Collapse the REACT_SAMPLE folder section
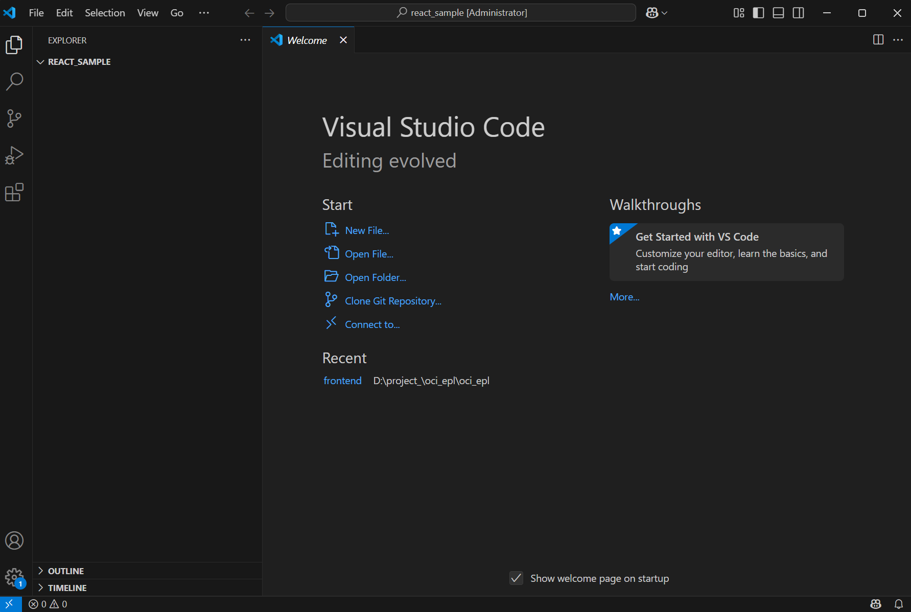The image size is (911, 612). point(147,62)
